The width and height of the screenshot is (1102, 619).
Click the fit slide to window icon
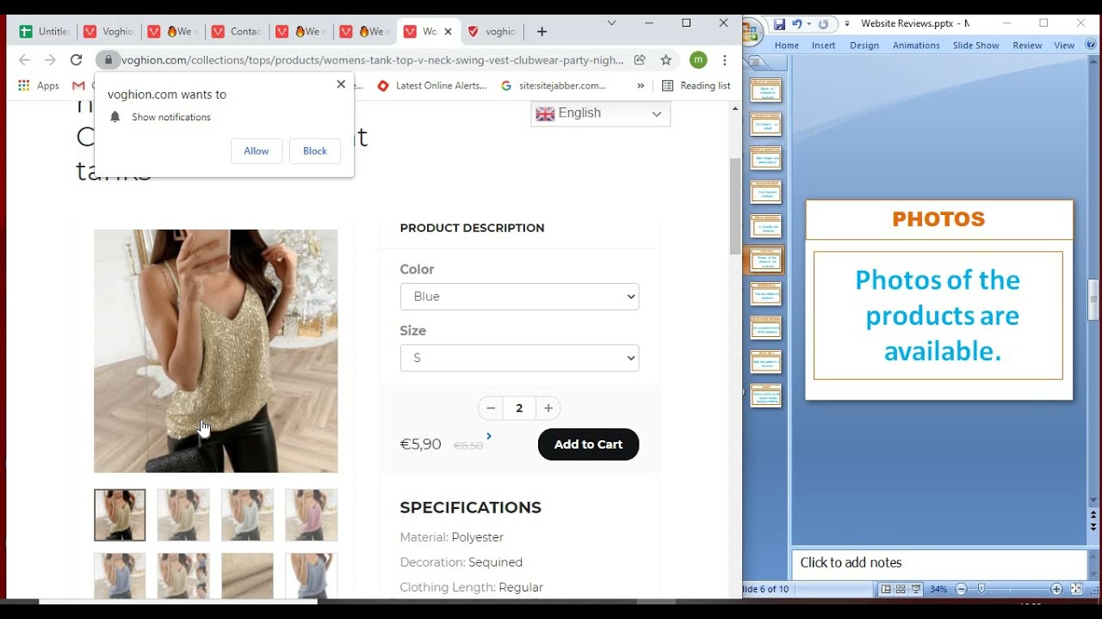coord(1076,589)
